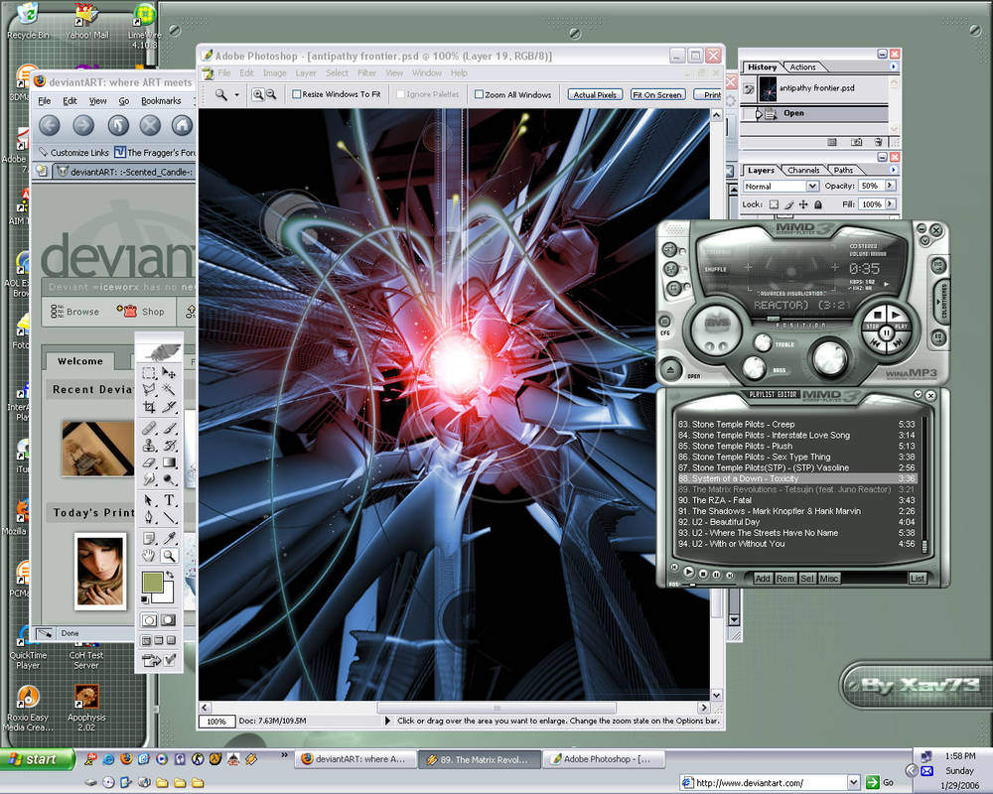Viewport: 993px width, 794px height.
Task: Select the Dodge tool
Action: 169,478
